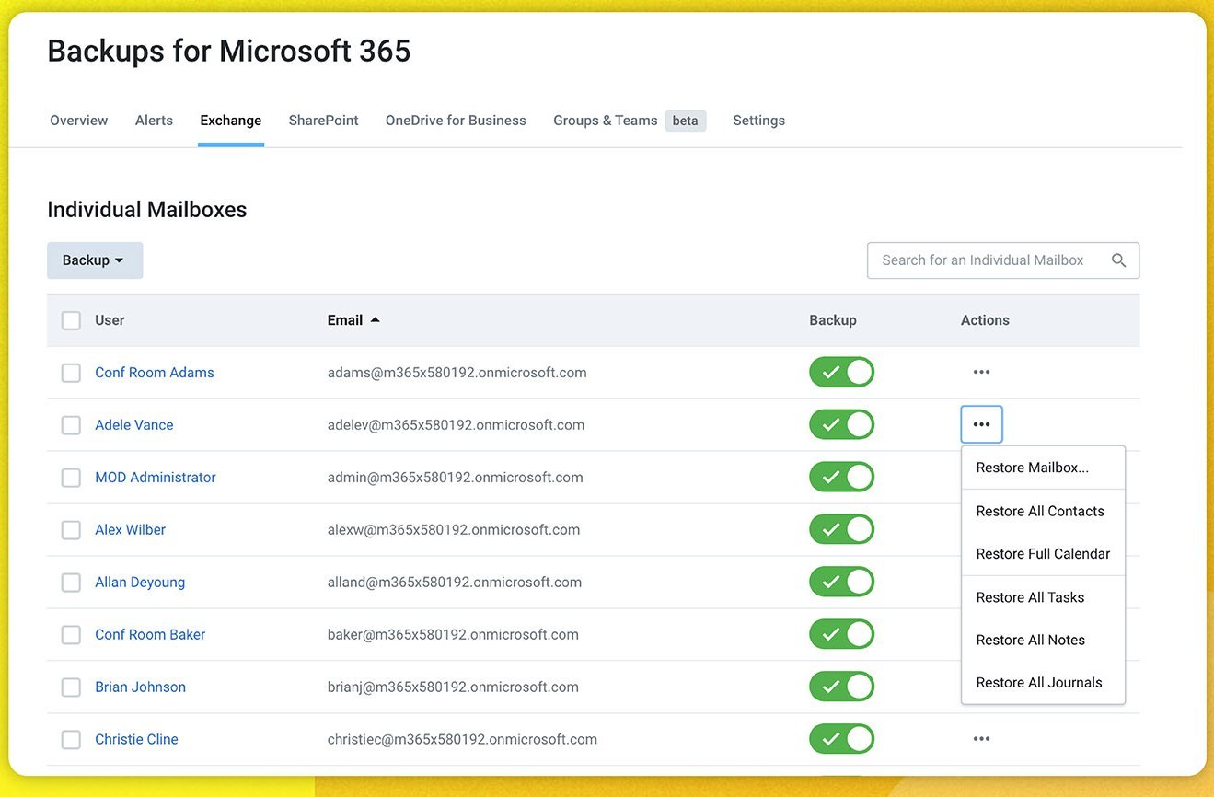The width and height of the screenshot is (1214, 797).
Task: Open the Backup dropdown button
Action: [95, 260]
